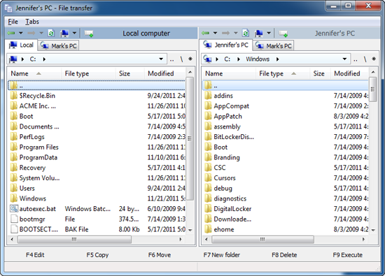Click the F4 Edit button
The width and height of the screenshot is (385, 276).
click(x=35, y=255)
